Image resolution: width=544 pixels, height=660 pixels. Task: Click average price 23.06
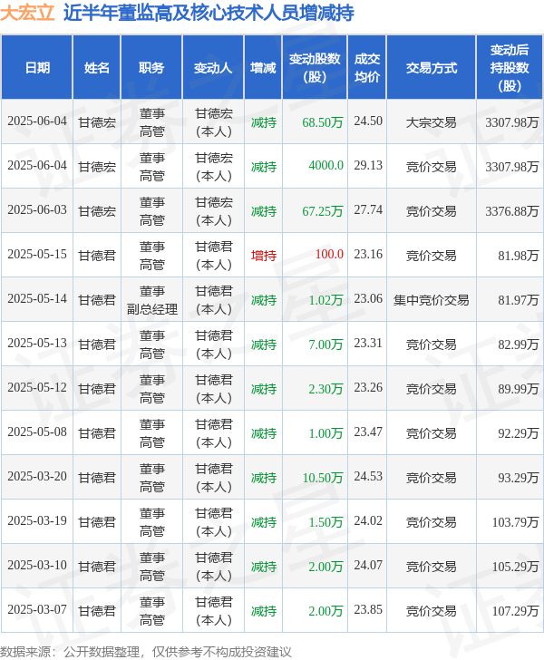point(368,298)
